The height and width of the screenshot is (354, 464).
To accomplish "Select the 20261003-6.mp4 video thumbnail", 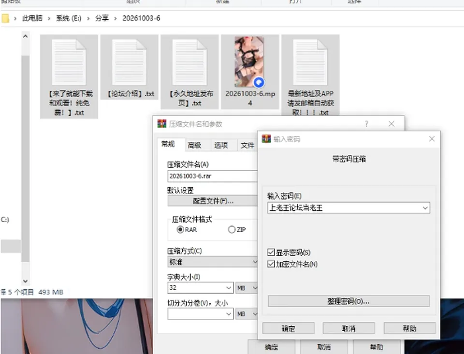I will click(x=249, y=62).
